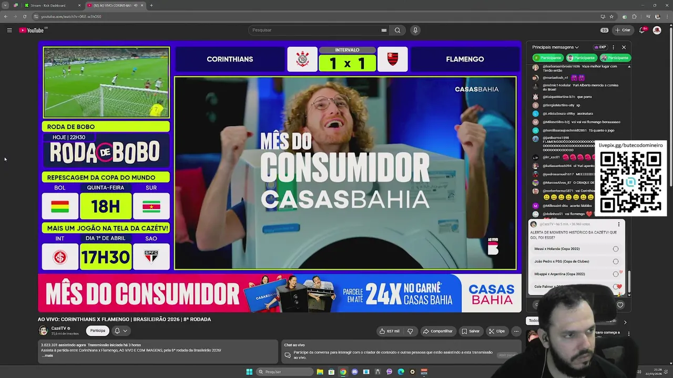The width and height of the screenshot is (673, 378).
Task: Select the first green Participante chip
Action: (548, 58)
